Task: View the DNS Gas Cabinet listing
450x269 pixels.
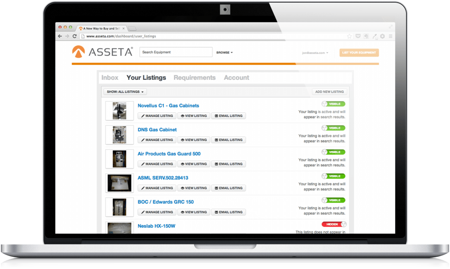Action: [194, 140]
